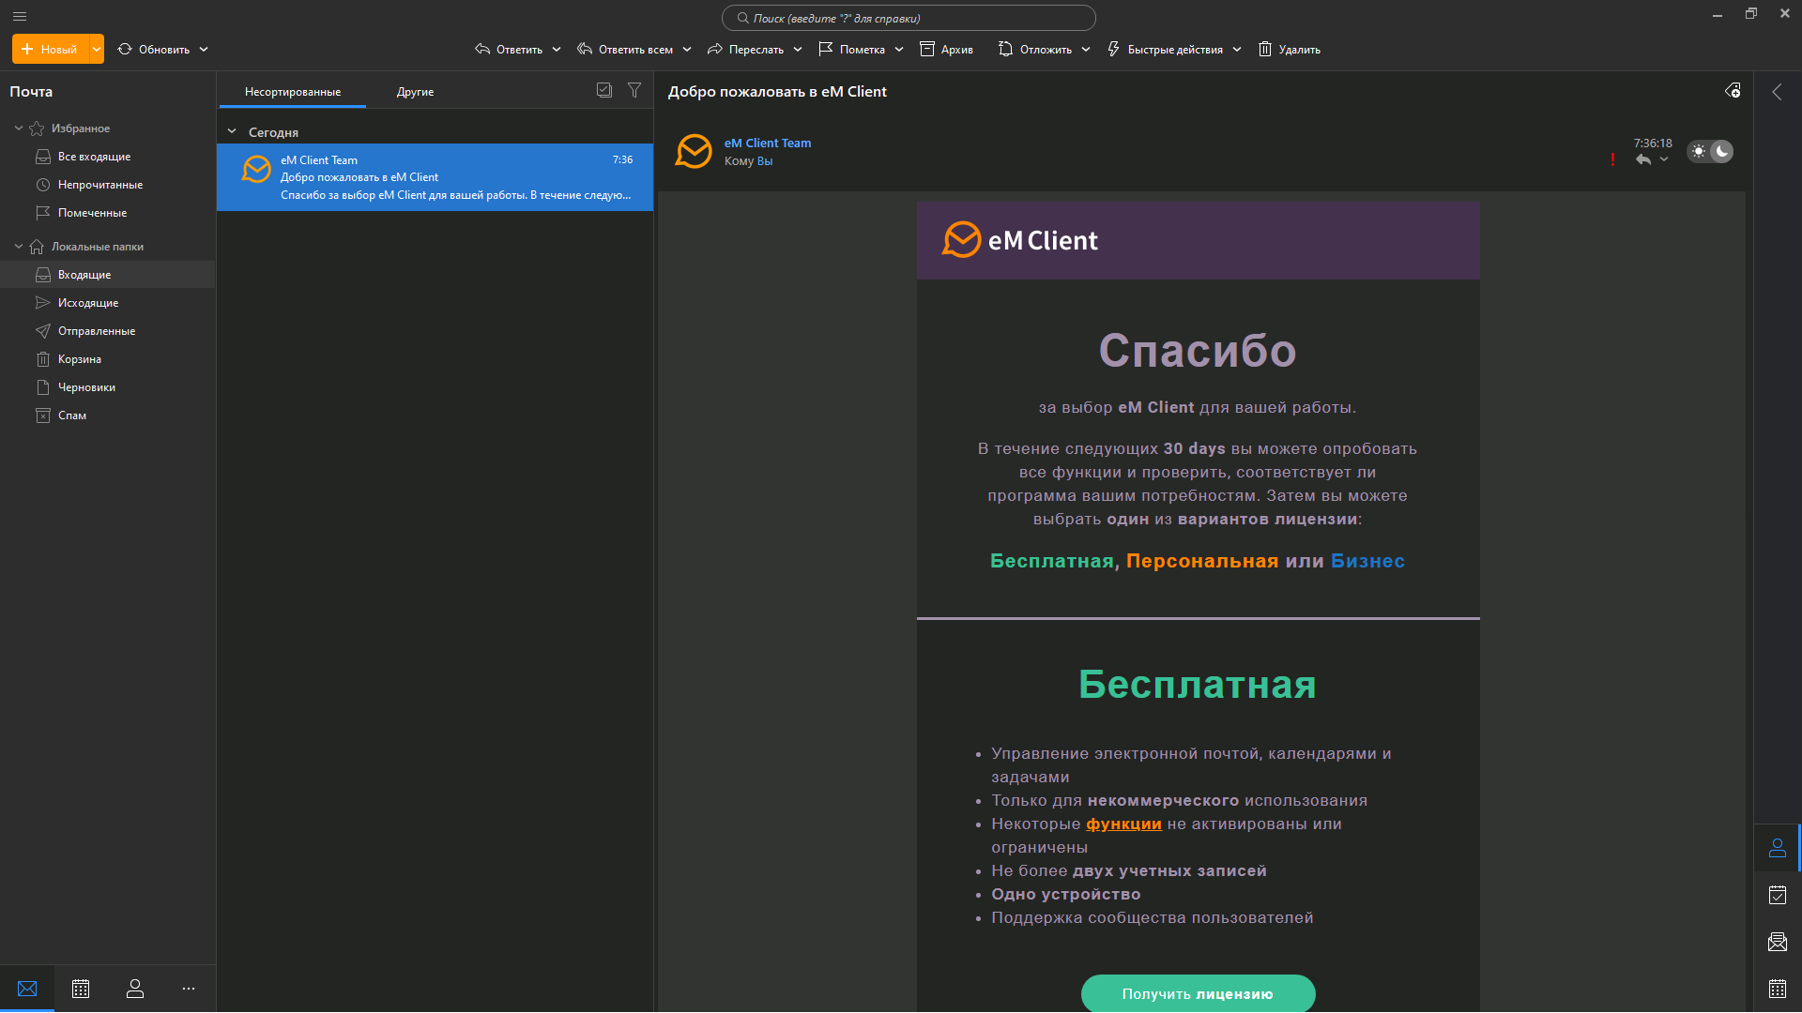This screenshot has height=1013, width=1802.
Task: Open the filter funnel icon in message list
Action: click(x=634, y=90)
